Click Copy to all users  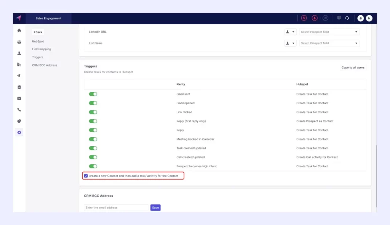tap(353, 68)
